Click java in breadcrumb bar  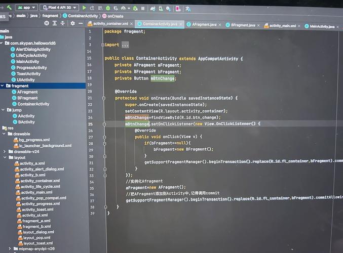click(34, 16)
